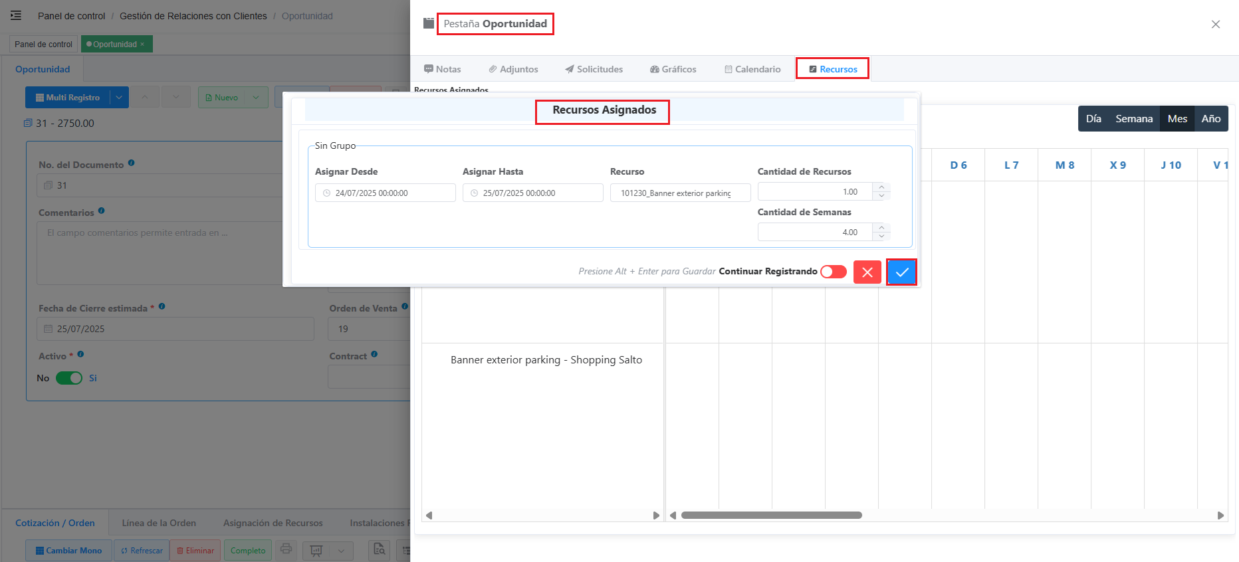This screenshot has width=1239, height=562.
Task: Expand the Multi Registro dropdown arrow
Action: pos(119,97)
